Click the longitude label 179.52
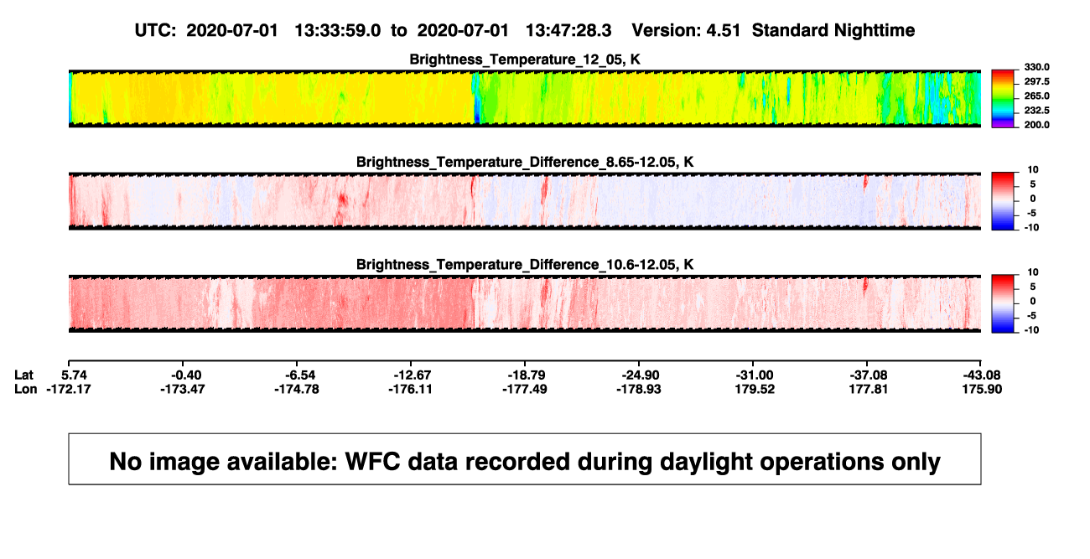1090x559 pixels. pos(753,389)
